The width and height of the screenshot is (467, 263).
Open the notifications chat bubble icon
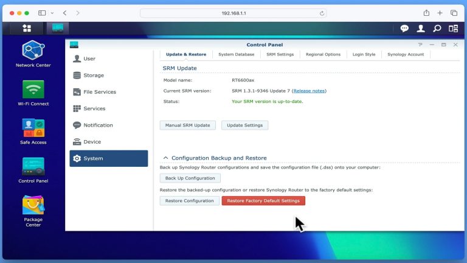(x=404, y=29)
